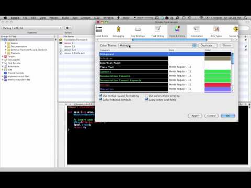Expand the Documentation group
251x188 pixels.
[6, 46]
